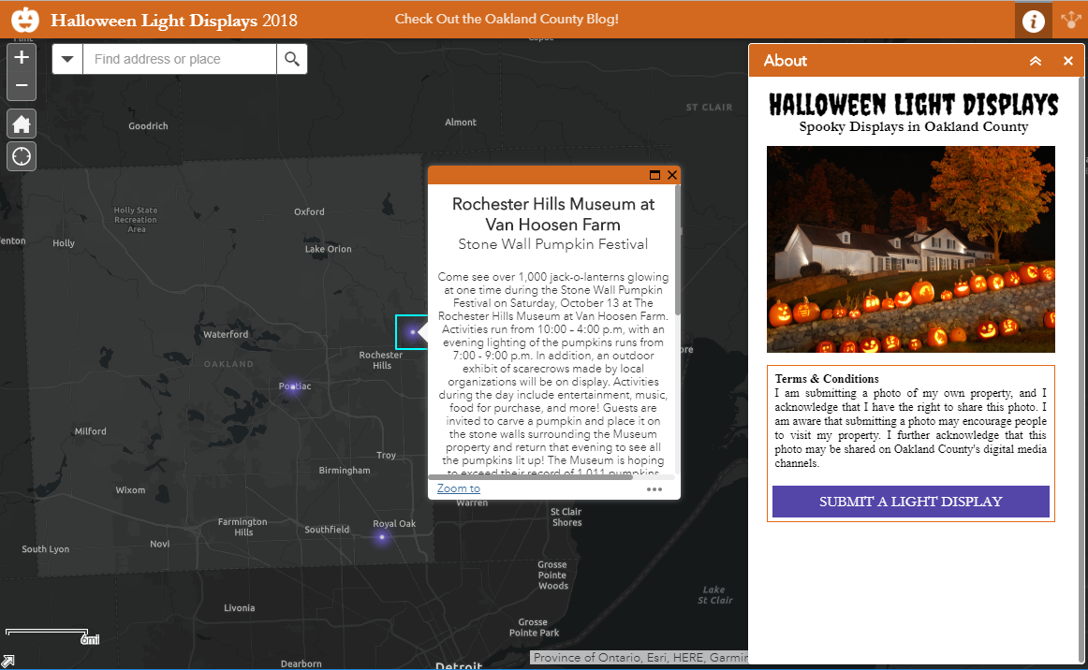Click the pumpkin display photo in About panel
Image resolution: width=1088 pixels, height=670 pixels.
click(910, 249)
